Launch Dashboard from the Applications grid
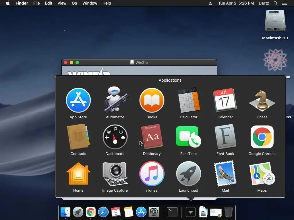 click(x=115, y=137)
